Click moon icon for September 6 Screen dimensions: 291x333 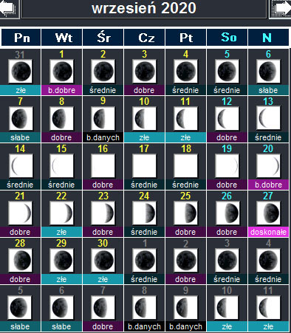(x=268, y=72)
